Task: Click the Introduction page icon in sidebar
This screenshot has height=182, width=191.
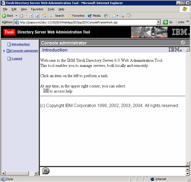Action: [x=9, y=44]
